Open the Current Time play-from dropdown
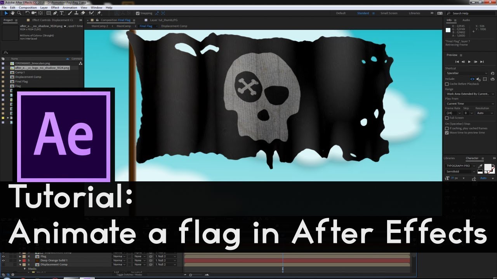497x279 pixels. [470, 104]
